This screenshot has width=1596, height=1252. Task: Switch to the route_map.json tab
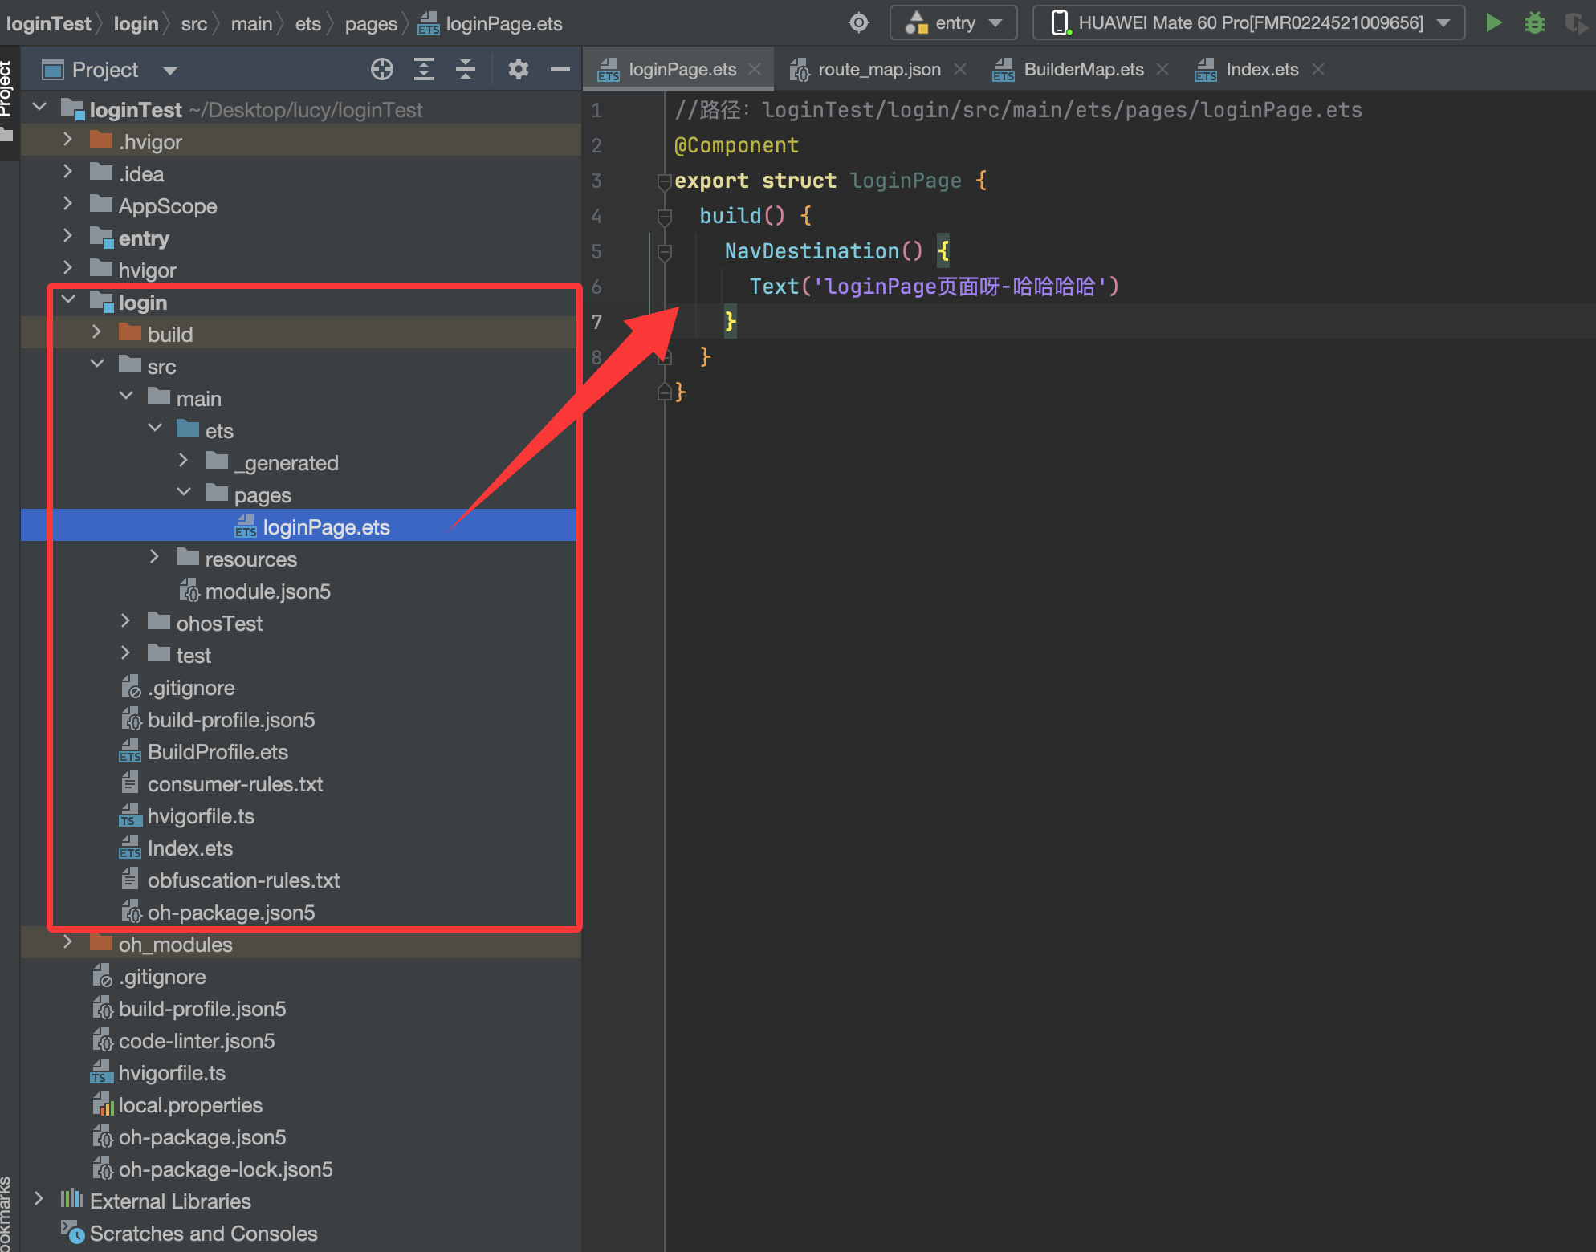(x=878, y=70)
